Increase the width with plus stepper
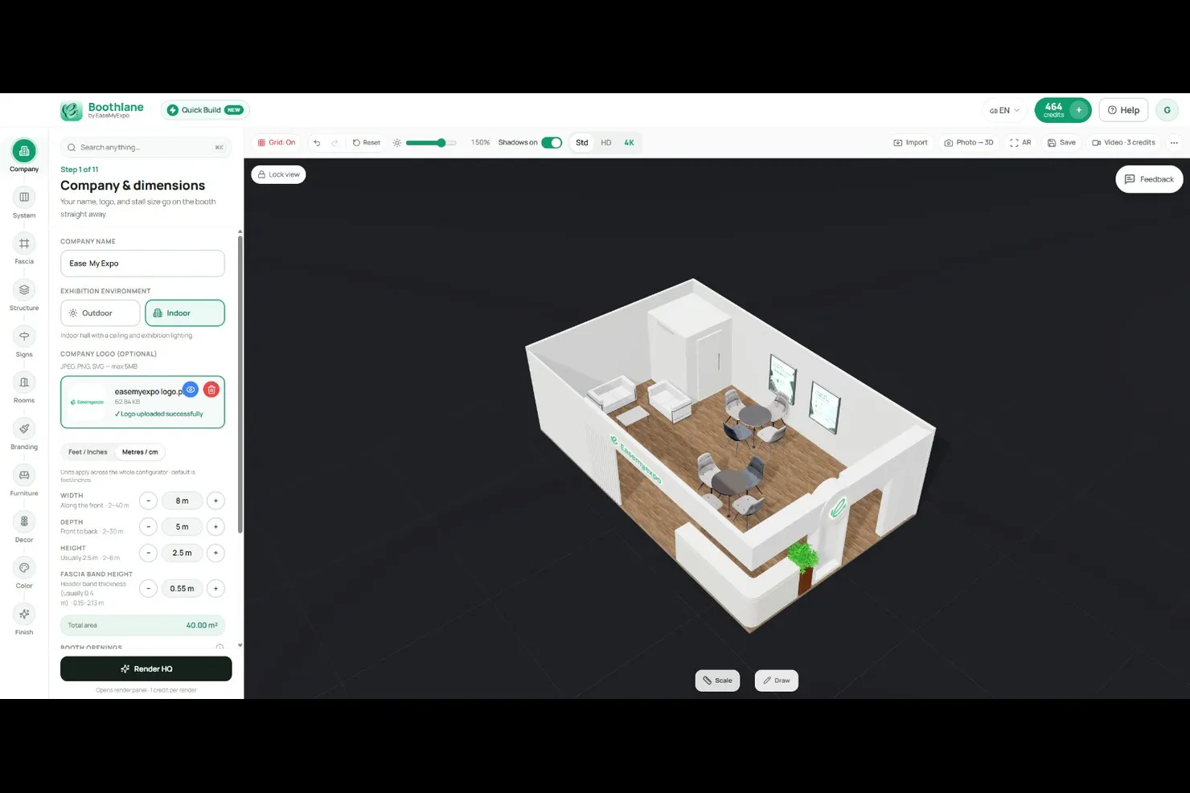 coord(215,501)
